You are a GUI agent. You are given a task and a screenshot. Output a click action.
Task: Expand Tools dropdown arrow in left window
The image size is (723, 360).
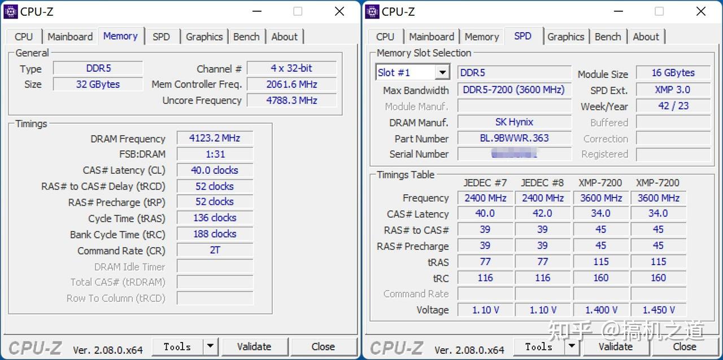(x=210, y=346)
